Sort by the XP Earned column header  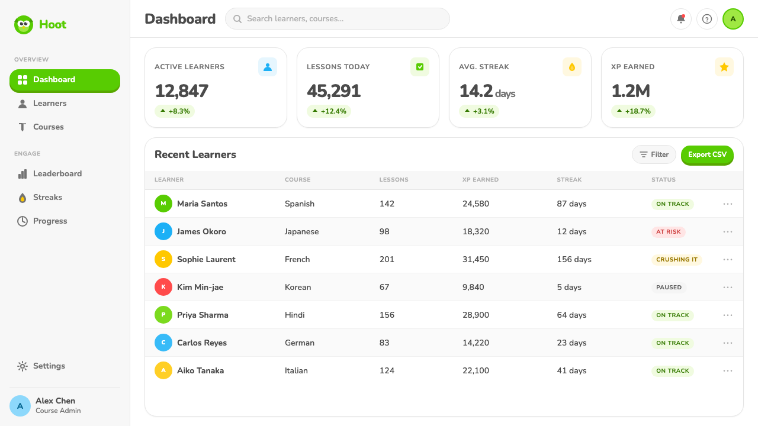pyautogui.click(x=480, y=180)
